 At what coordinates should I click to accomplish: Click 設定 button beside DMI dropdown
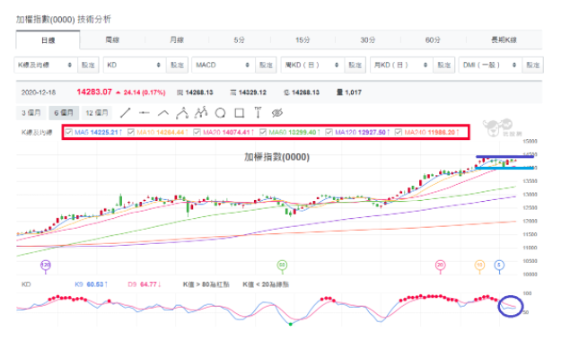click(533, 65)
